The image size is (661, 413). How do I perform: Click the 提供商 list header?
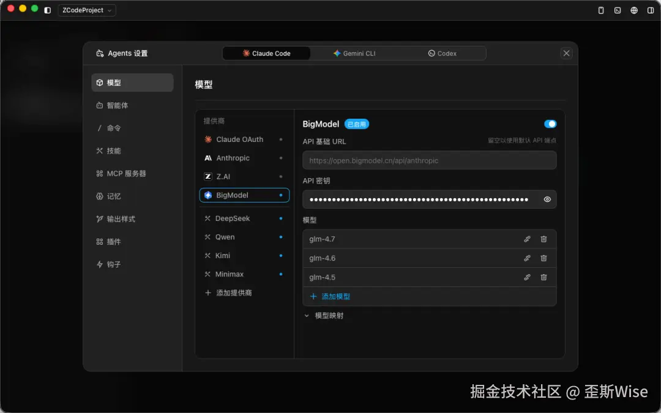[214, 121]
